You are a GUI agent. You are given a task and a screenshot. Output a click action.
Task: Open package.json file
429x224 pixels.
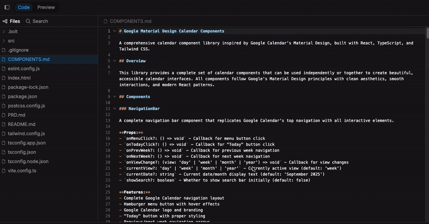[22, 96]
